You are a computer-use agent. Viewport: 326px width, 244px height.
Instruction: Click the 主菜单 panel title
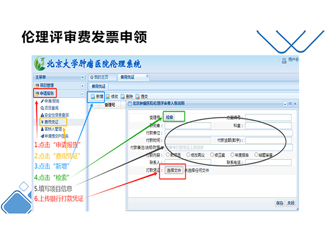tap(41, 77)
